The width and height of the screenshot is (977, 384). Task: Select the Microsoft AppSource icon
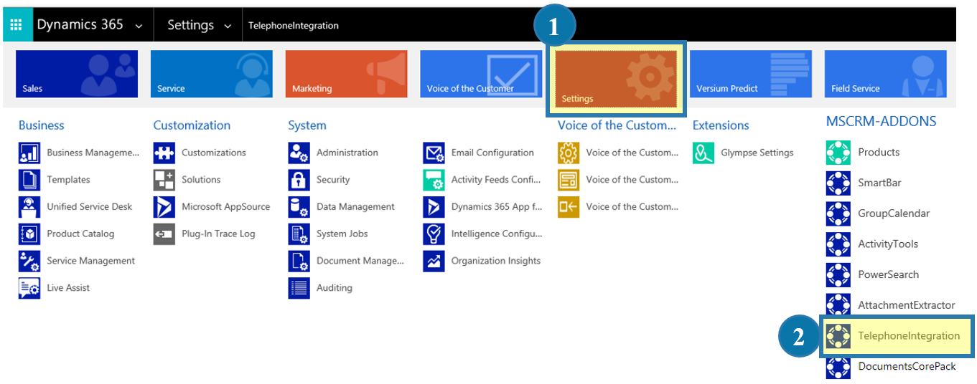(x=164, y=207)
